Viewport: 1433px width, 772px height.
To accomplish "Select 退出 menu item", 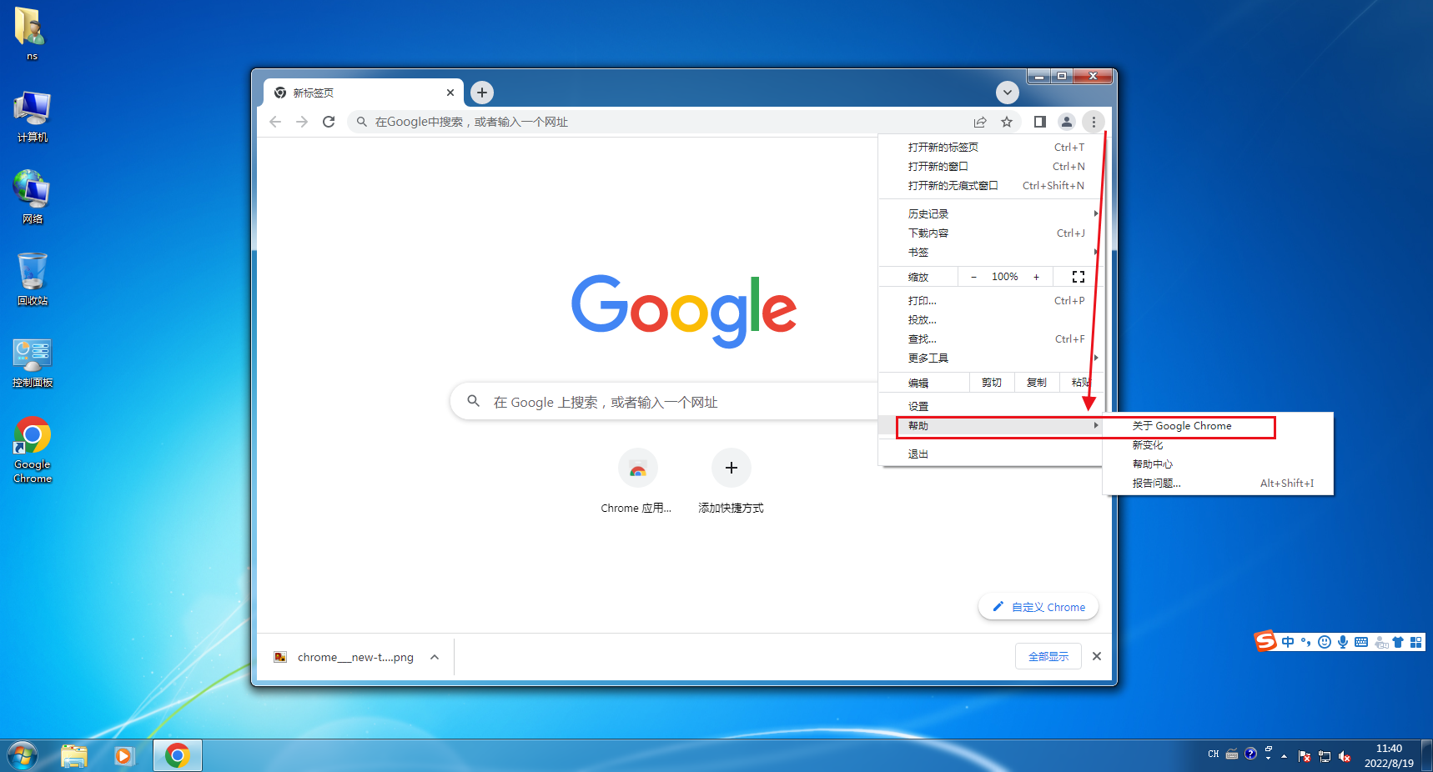I will click(x=991, y=454).
